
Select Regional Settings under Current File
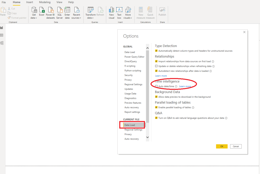pos(133,130)
